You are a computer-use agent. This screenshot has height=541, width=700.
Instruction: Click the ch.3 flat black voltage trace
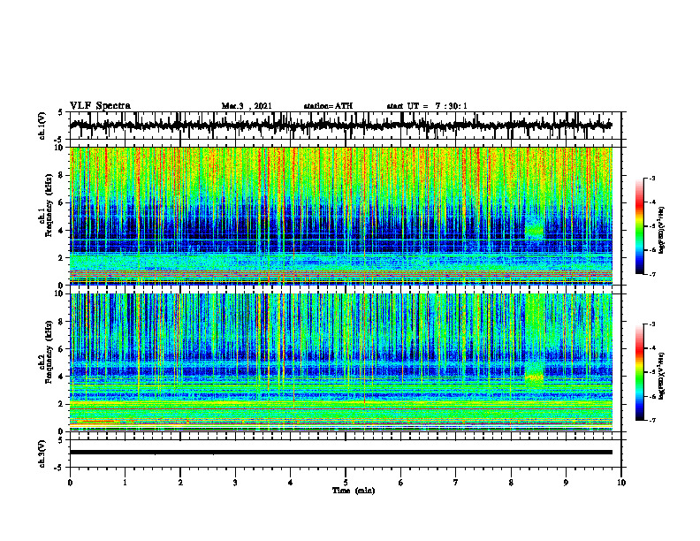click(x=340, y=453)
